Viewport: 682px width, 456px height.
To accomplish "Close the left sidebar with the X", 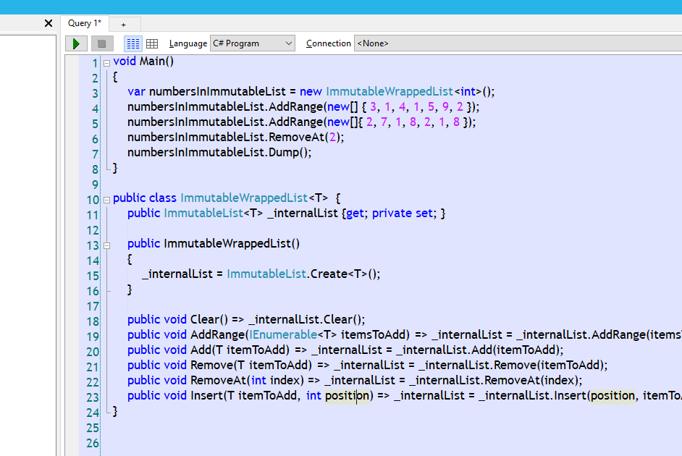I will pyautogui.click(x=48, y=22).
